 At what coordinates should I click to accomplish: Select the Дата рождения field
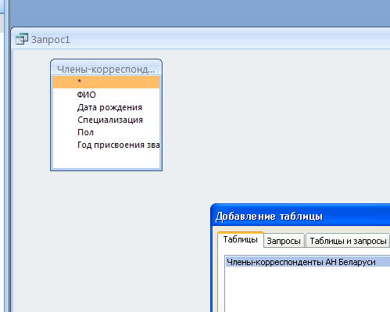tap(109, 107)
